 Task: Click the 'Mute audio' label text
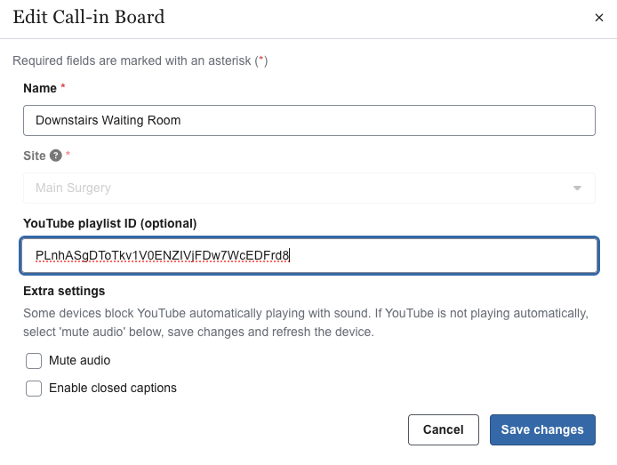pyautogui.click(x=79, y=361)
